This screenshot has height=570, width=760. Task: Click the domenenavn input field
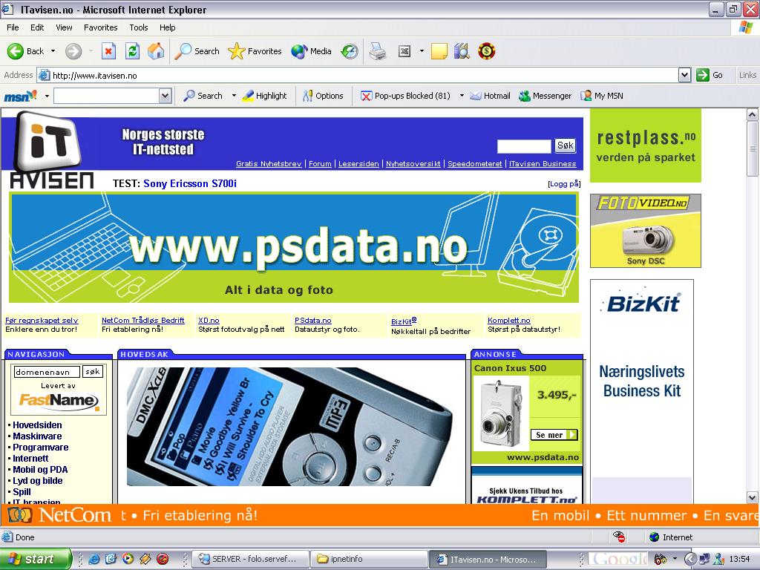47,373
